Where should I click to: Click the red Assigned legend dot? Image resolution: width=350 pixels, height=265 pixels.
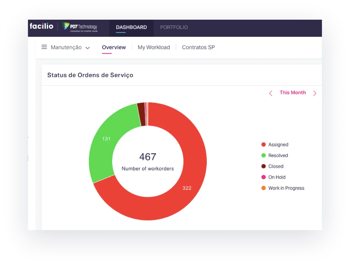point(263,145)
